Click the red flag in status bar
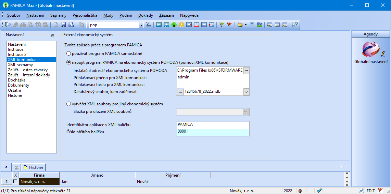This screenshot has width=391, height=194. point(380,191)
